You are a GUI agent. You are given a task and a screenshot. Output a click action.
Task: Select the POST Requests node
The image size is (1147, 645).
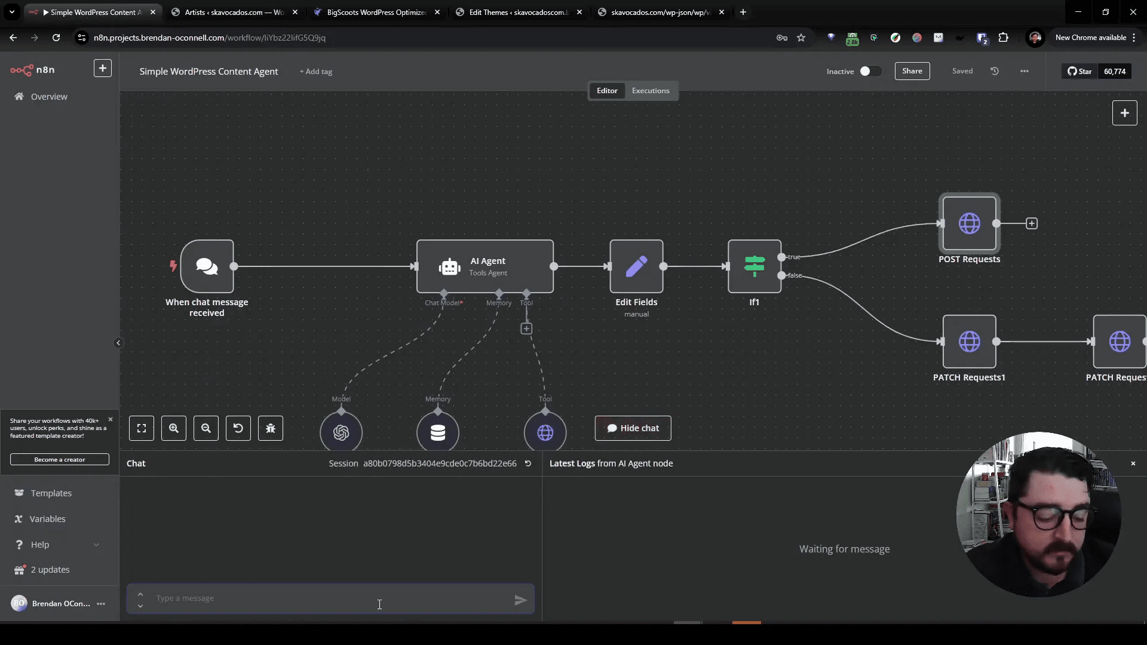[970, 223]
